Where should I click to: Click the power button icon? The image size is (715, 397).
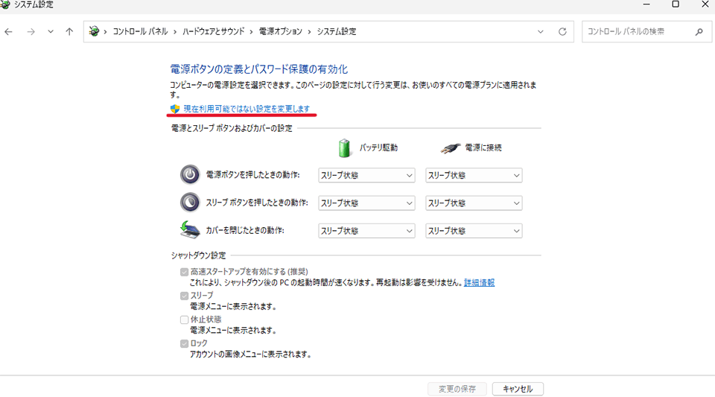point(190,174)
